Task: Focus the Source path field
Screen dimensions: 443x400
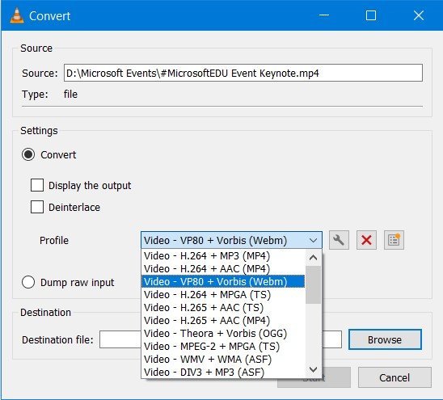Action: (243, 73)
